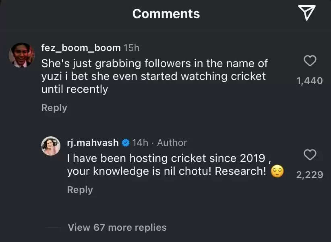Click the relieved face emoji in the reply
The image size is (331, 242).
277,172
